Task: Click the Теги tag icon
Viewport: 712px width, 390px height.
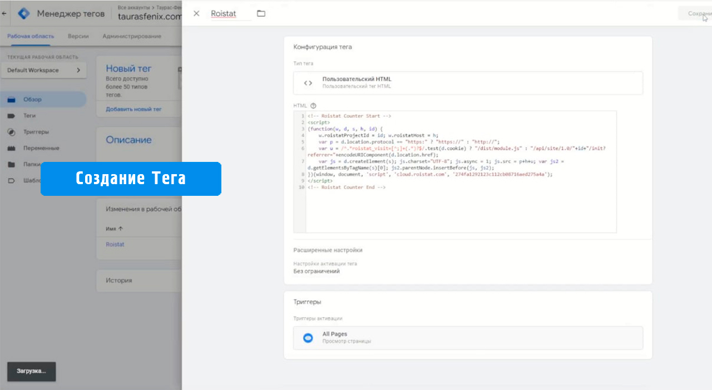Action: [x=11, y=116]
